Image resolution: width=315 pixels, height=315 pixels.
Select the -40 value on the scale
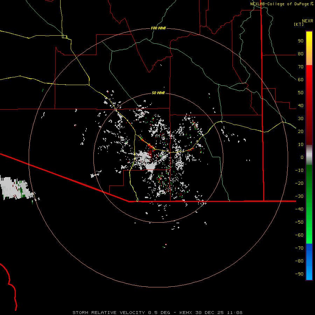click(299, 209)
